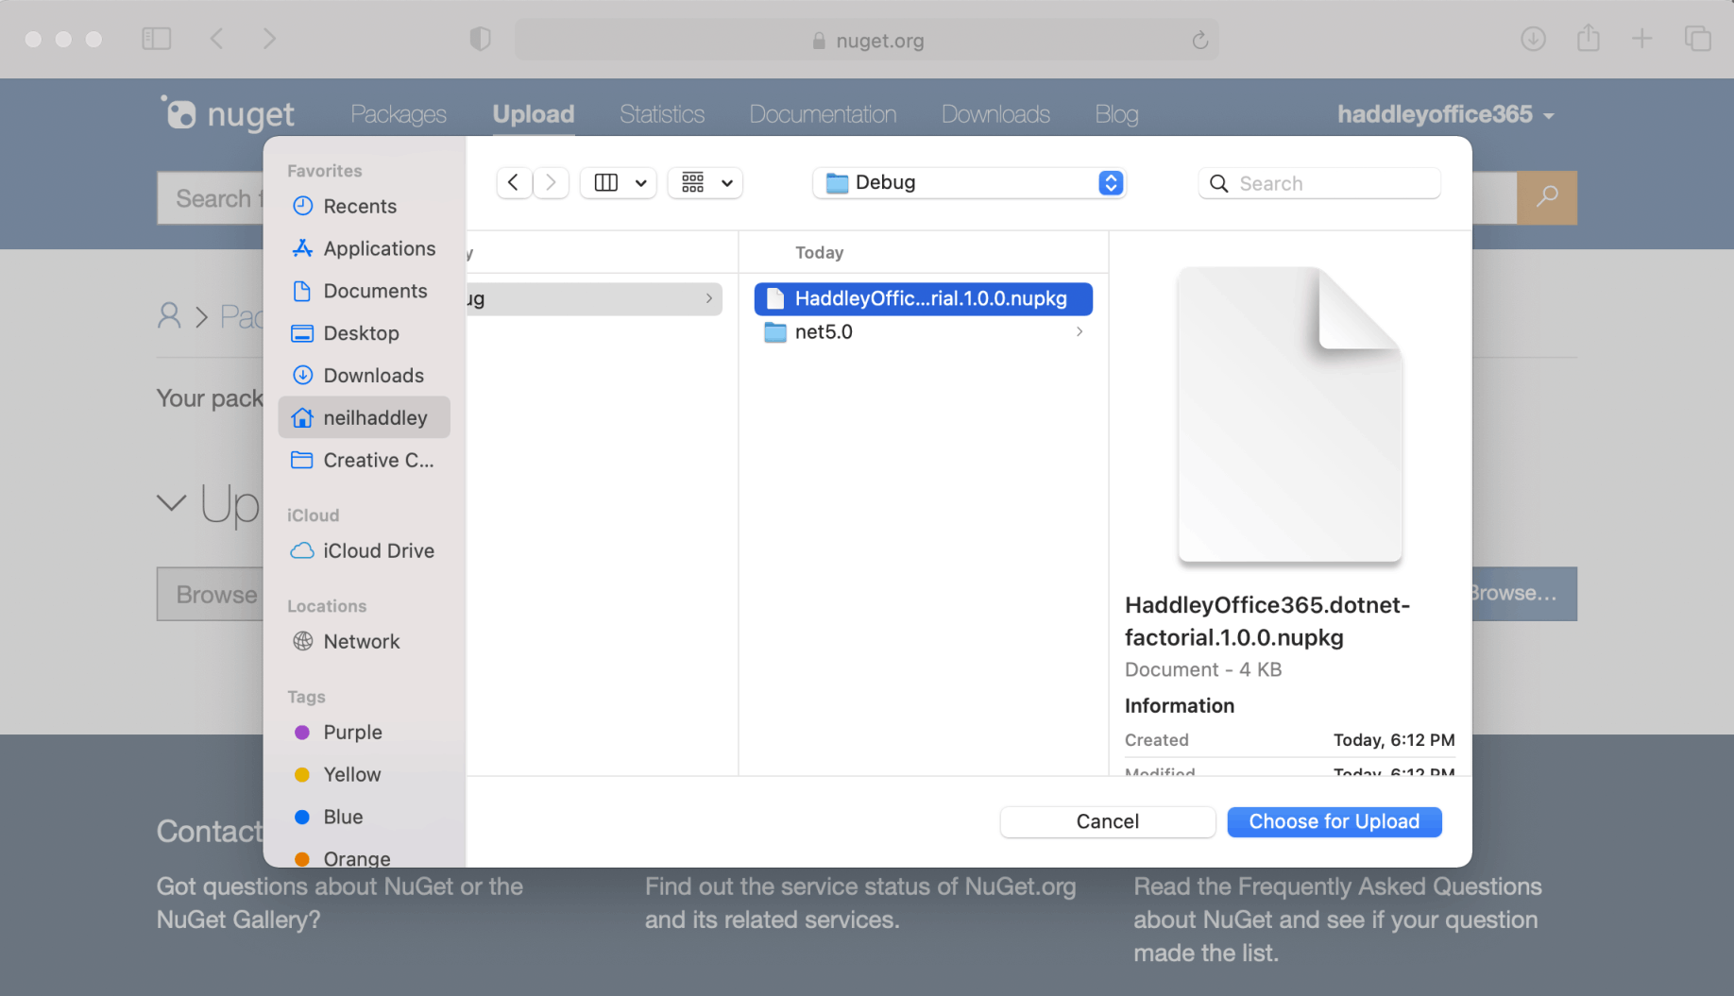Expand net5.0 folder chevron
Screen dimensions: 1734x996
(x=1079, y=332)
